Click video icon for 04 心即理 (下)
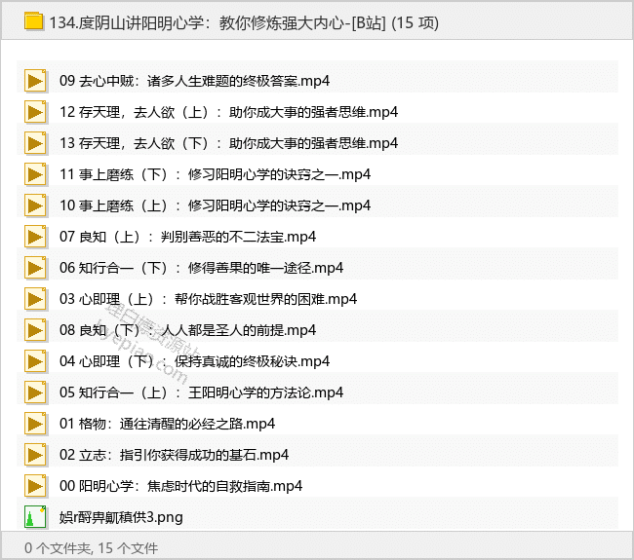 tap(35, 361)
